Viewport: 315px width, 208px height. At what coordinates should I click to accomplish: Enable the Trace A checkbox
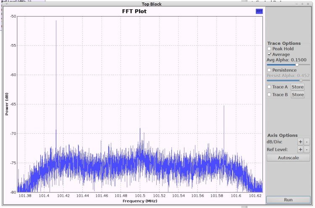(x=269, y=87)
